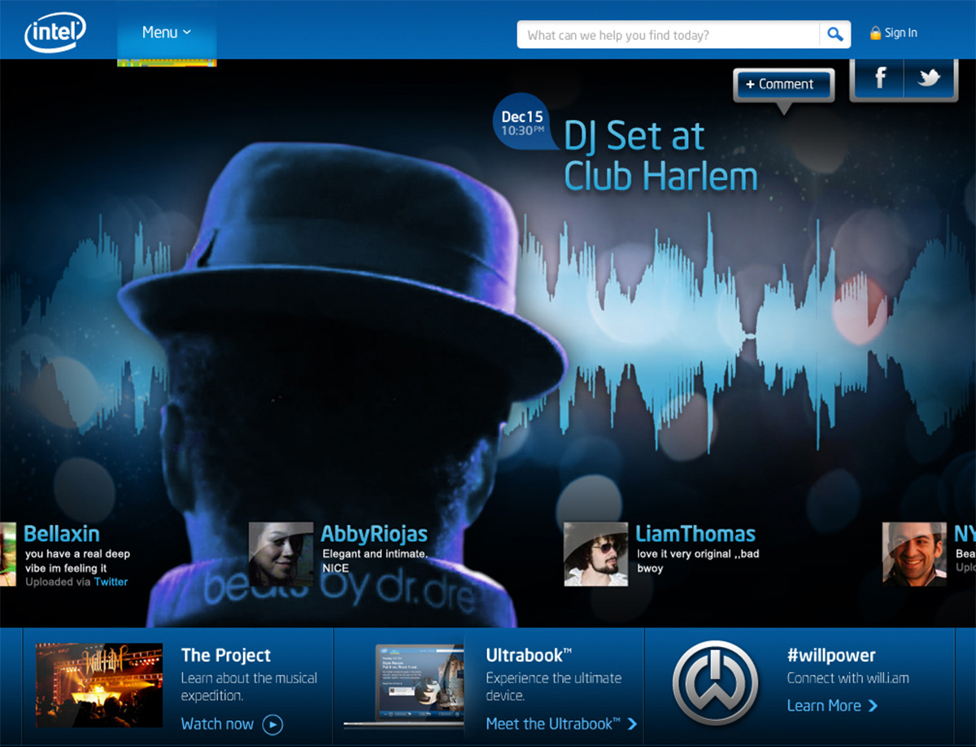Follow the Learn More link

click(x=824, y=705)
